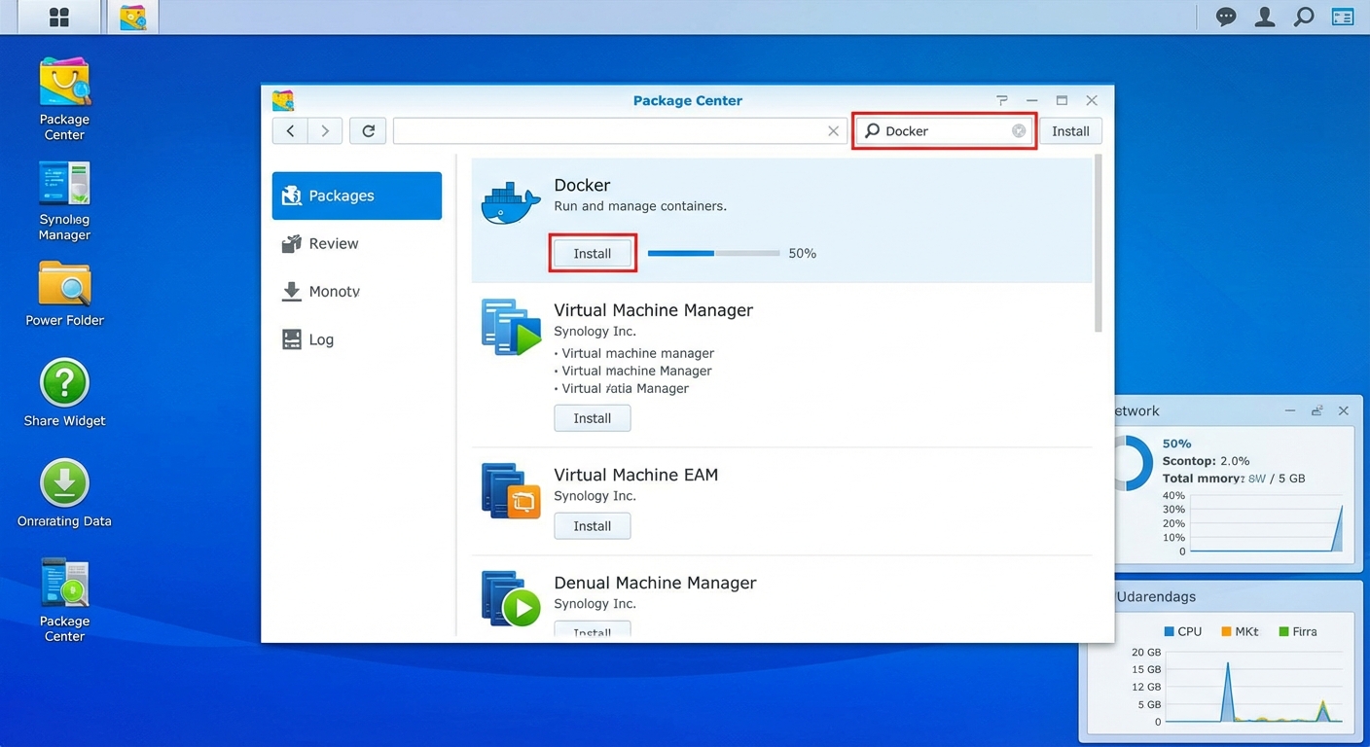Screen dimensions: 1370x747
Task: Click the Docker installation progress bar
Action: coord(713,253)
